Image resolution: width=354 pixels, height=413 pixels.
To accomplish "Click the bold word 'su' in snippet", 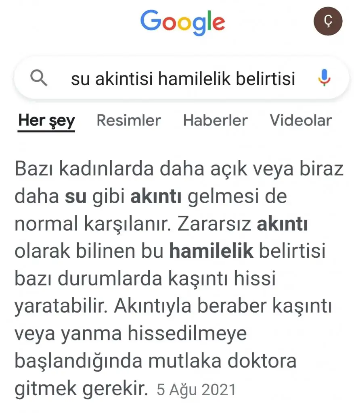I will coord(75,196).
